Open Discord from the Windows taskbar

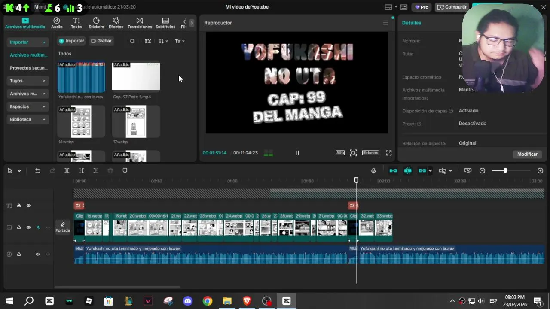[x=188, y=301]
